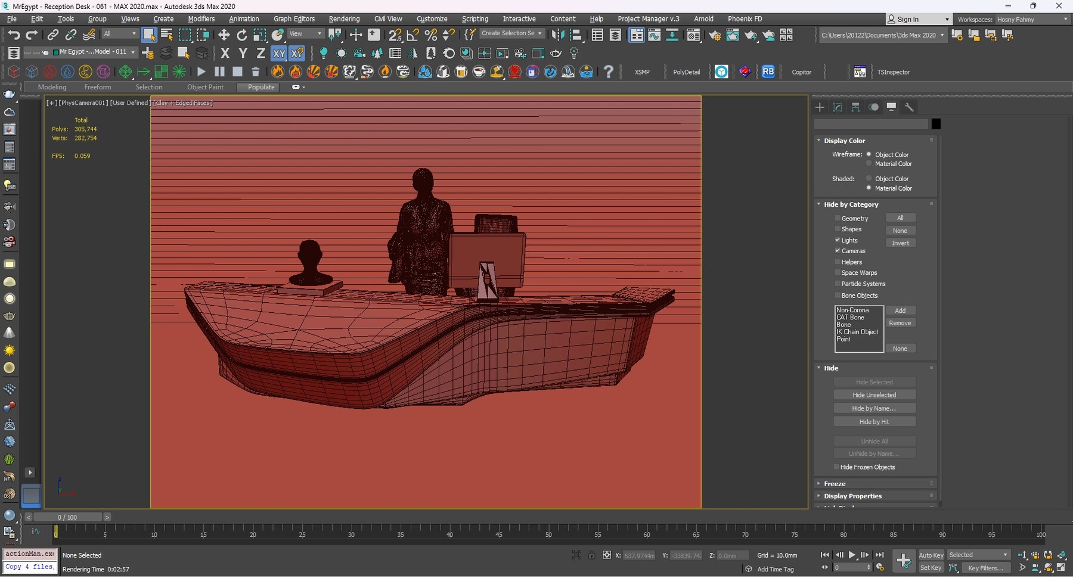This screenshot has width=1073, height=581.
Task: Enable Hide Frozen Objects
Action: click(x=837, y=467)
